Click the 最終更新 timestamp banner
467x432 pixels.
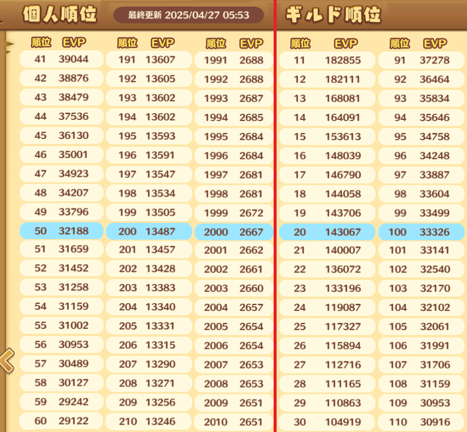point(189,15)
